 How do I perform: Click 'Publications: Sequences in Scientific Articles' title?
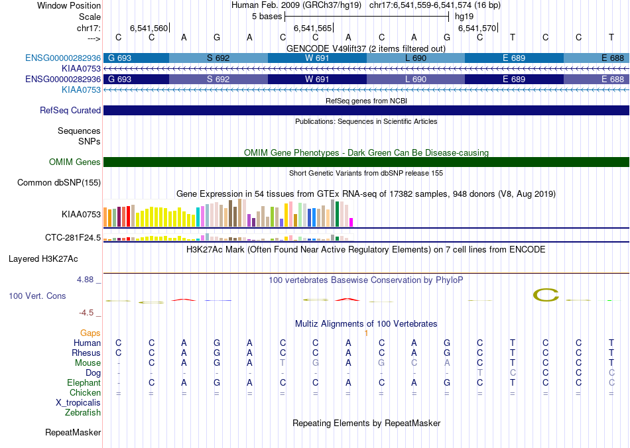point(366,121)
